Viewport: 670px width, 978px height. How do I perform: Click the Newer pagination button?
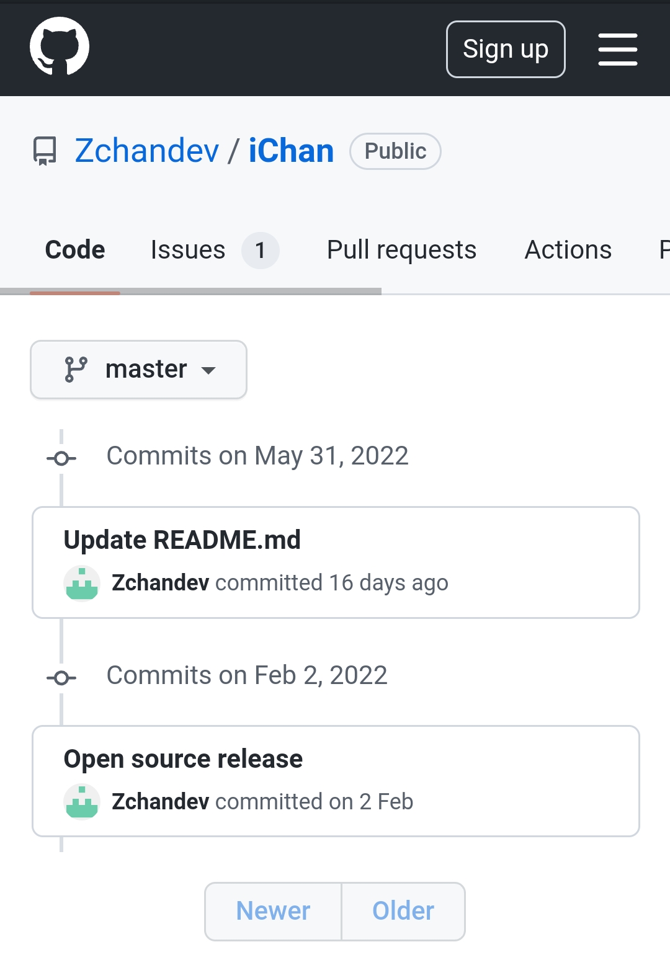273,911
